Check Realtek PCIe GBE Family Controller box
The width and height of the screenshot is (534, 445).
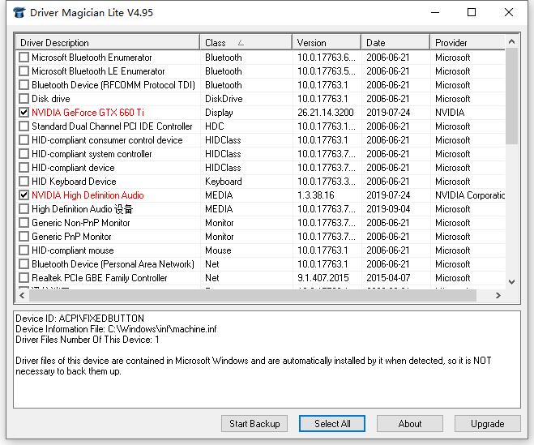tap(23, 278)
